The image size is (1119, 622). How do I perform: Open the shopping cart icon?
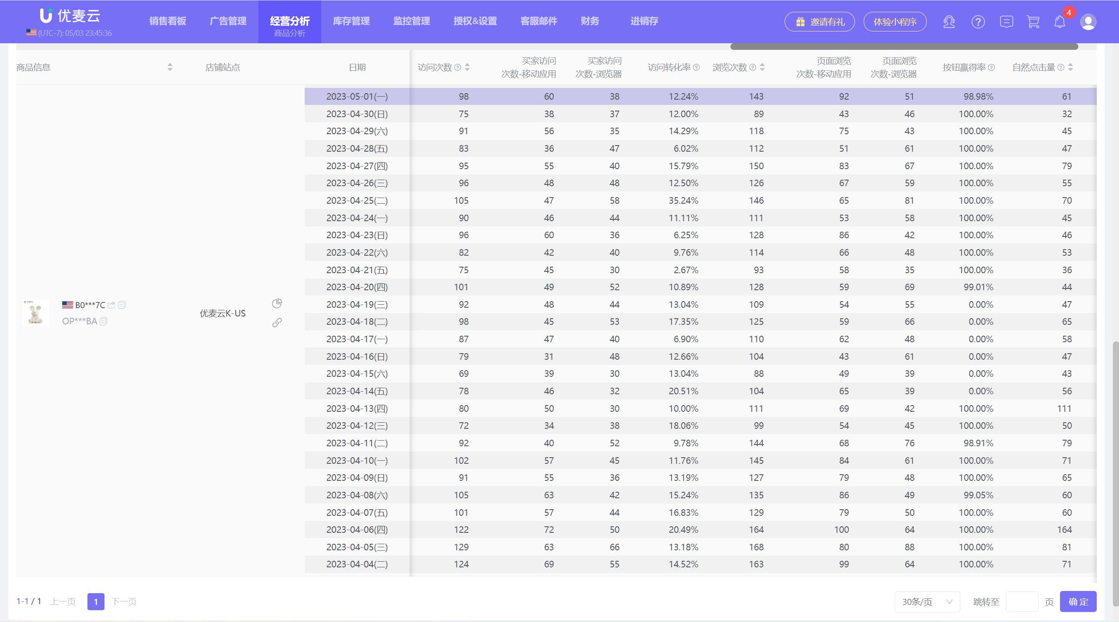(x=1033, y=22)
